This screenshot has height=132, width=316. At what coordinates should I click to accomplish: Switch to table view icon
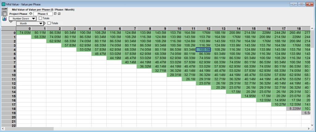click(4, 14)
